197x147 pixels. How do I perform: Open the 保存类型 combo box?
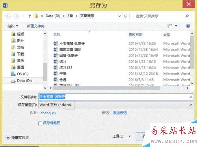[x=116, y=105]
